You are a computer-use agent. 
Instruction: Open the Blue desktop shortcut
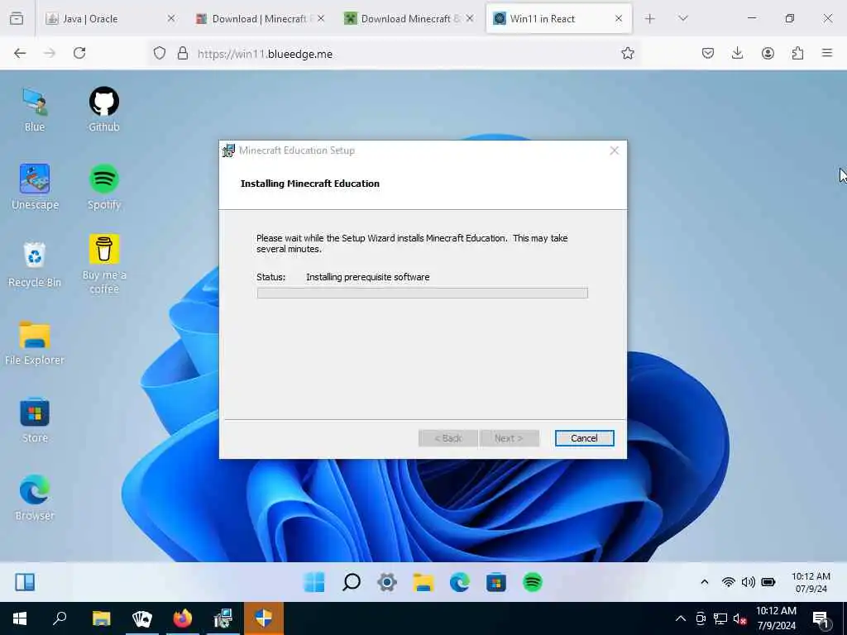click(x=35, y=110)
